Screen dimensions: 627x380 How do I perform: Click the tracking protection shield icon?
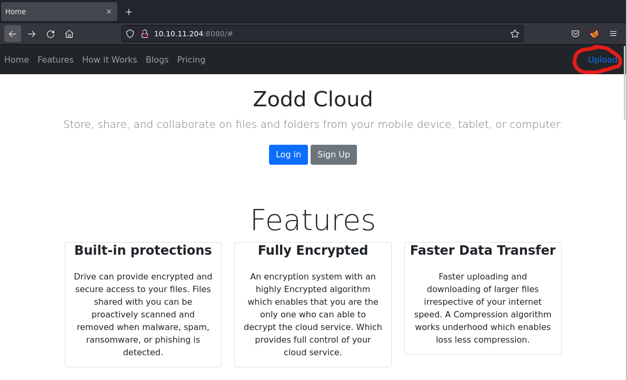(x=130, y=34)
